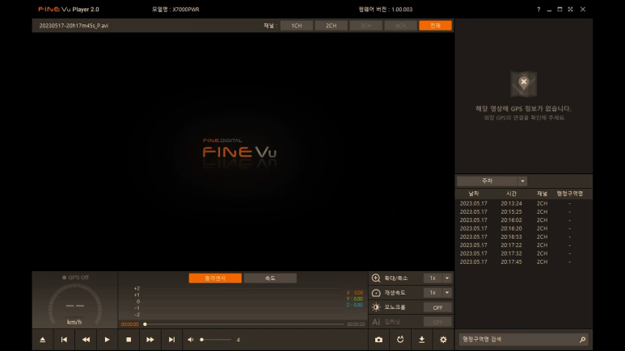
Task: Rewind the video
Action: point(86,340)
